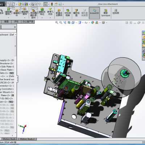Screen dimensions: 145x145
Task: Switch to the 评估 ribbon tab
Action: [16, 22]
